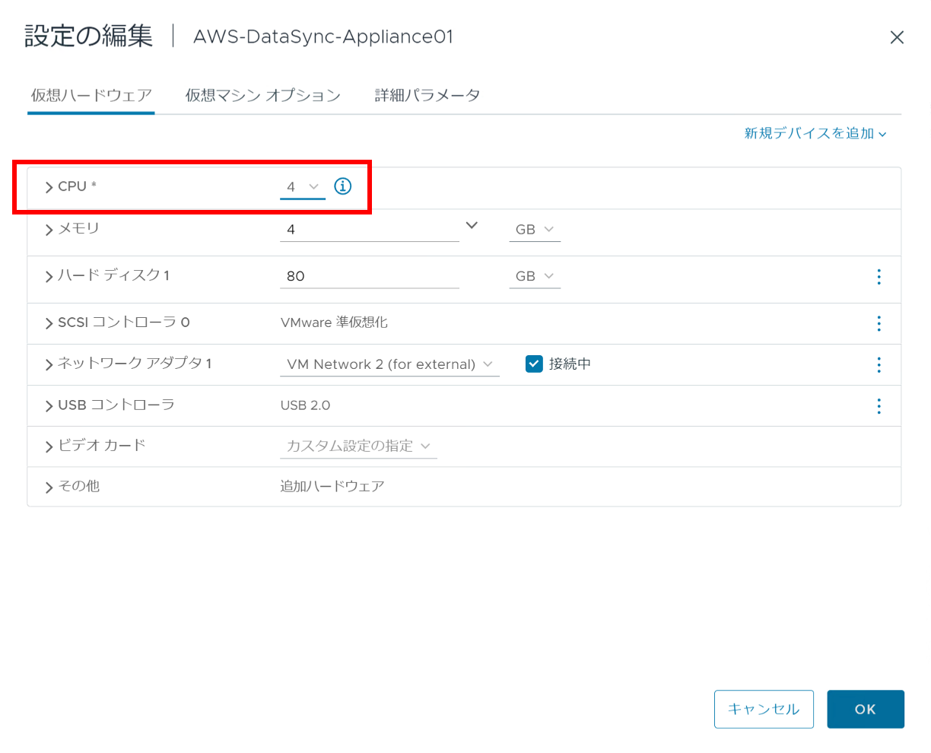
Task: Toggle the 接続中 connected checkbox
Action: click(x=534, y=364)
